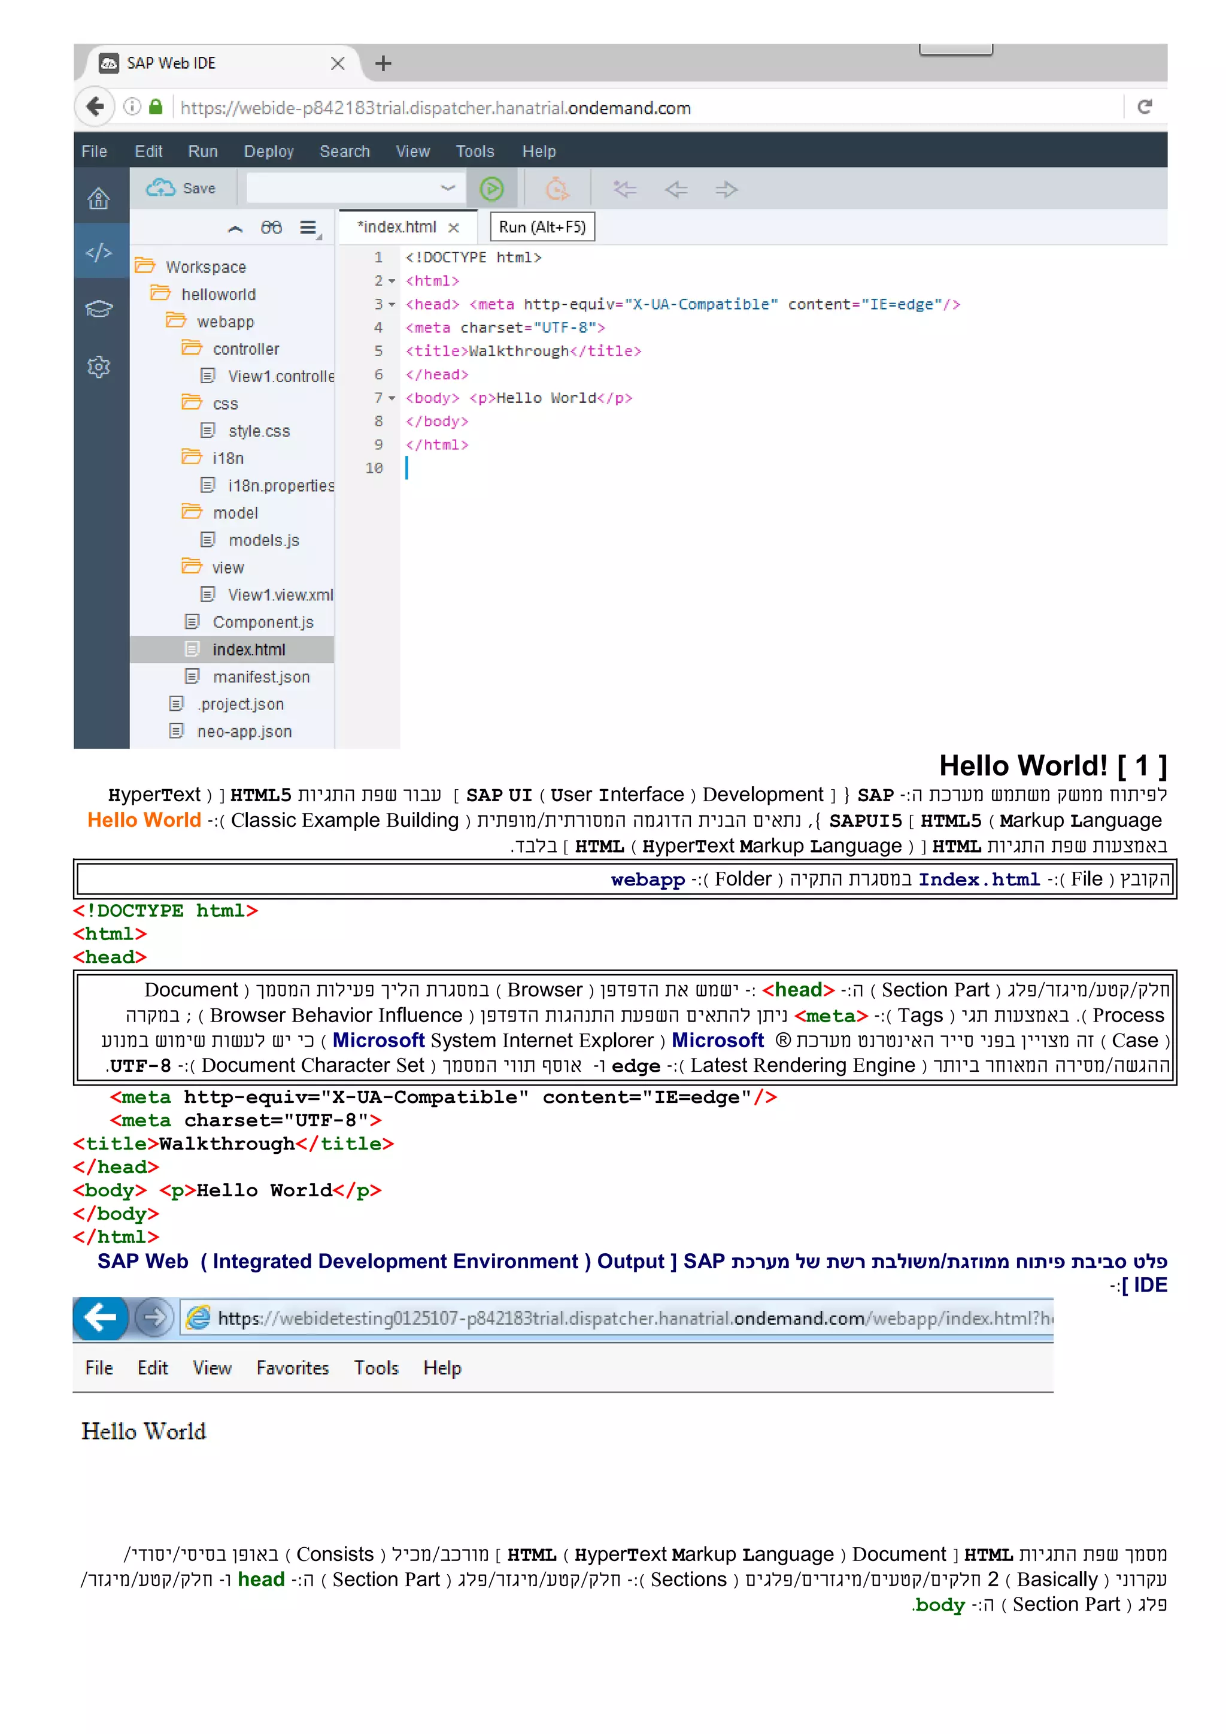The image size is (1226, 1734).
Task: Click navigate forward arrow in IDE toolbar
Action: coord(726,189)
